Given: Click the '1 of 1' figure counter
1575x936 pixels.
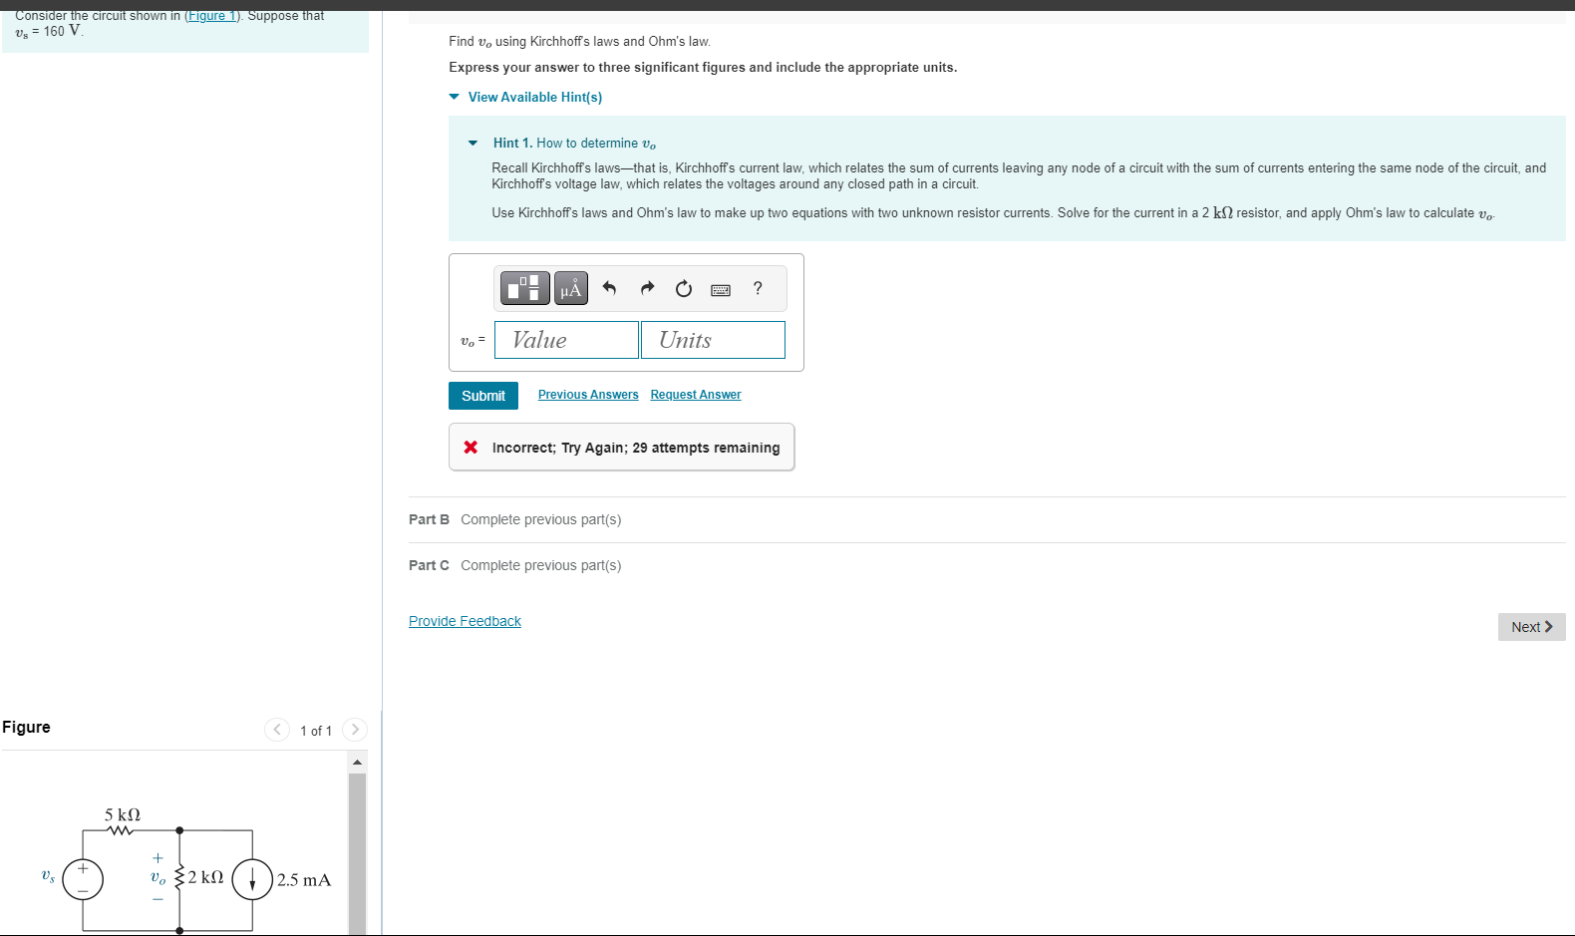Looking at the screenshot, I should [316, 731].
